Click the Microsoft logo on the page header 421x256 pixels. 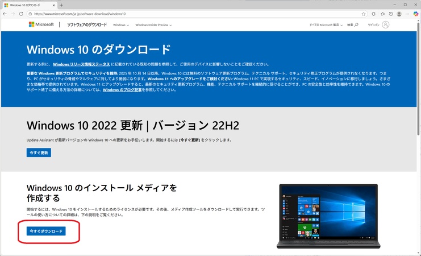coord(41,24)
